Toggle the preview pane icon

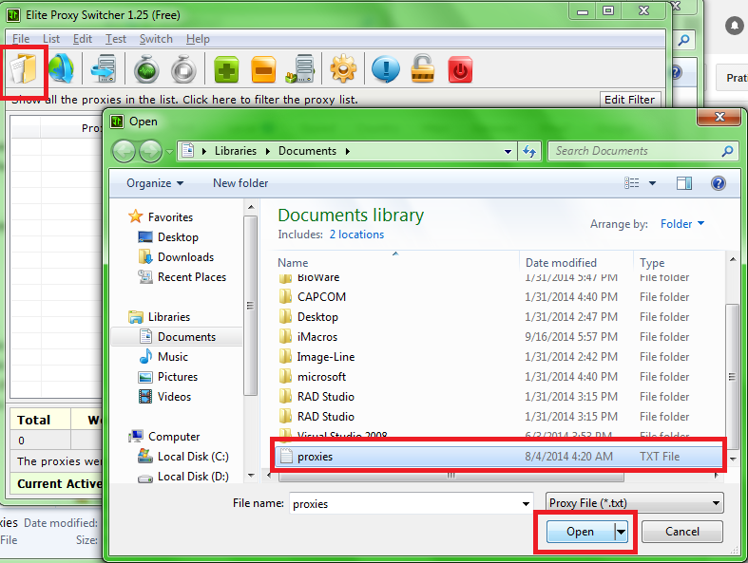[x=684, y=183]
